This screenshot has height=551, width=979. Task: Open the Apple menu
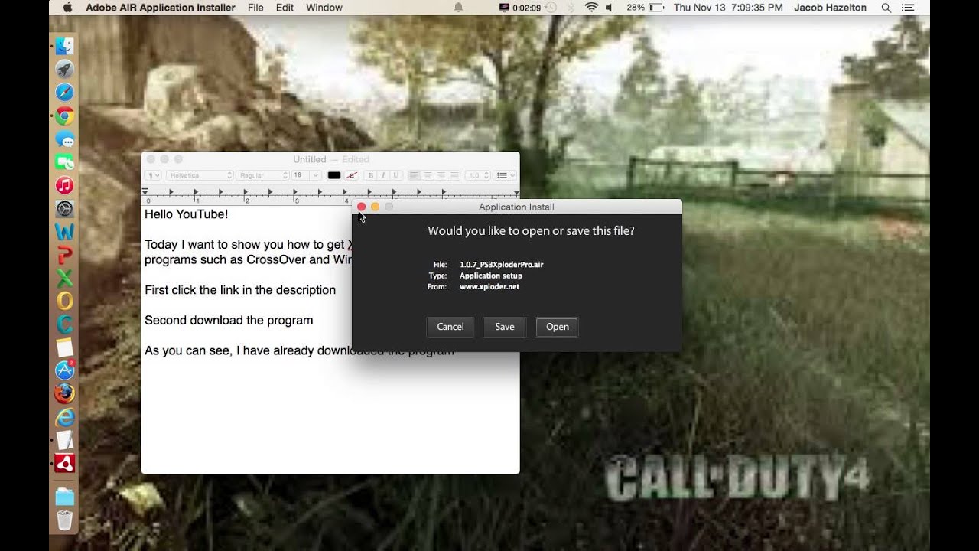tap(67, 8)
